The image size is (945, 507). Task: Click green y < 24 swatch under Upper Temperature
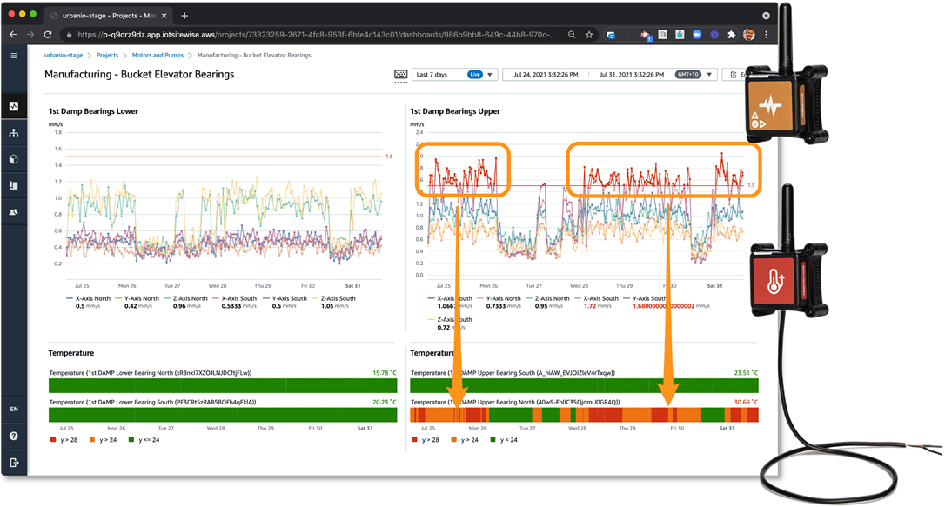(x=493, y=440)
